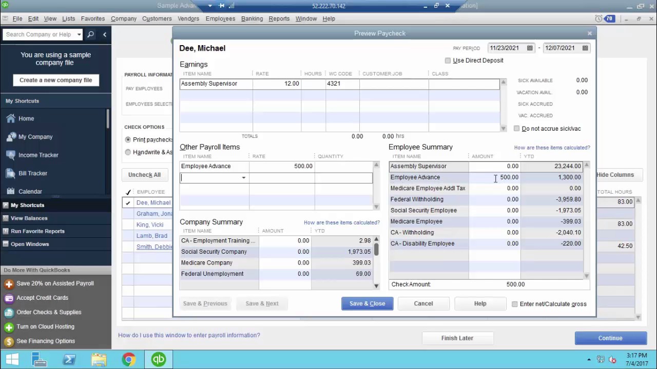Click Assembly Supervisor rate field
This screenshot has width=657, height=369.
[x=277, y=84]
